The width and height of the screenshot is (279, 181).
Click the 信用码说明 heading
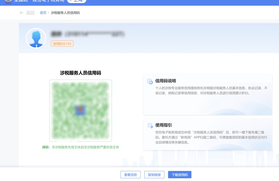[166, 81]
